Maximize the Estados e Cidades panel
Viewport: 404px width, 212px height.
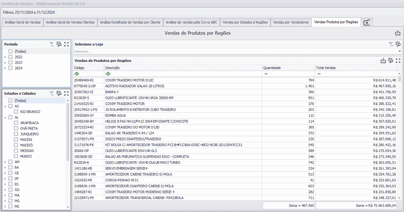click(x=67, y=94)
